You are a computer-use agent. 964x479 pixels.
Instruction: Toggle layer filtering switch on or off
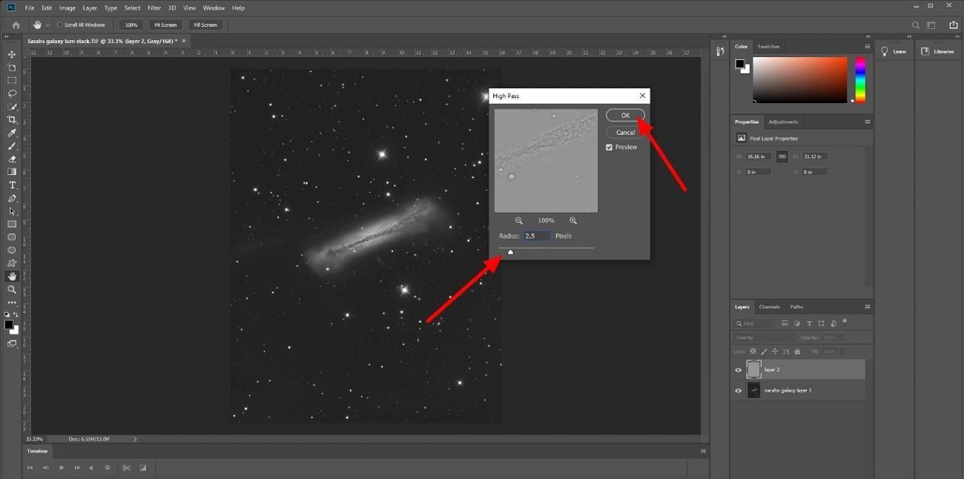click(x=845, y=322)
